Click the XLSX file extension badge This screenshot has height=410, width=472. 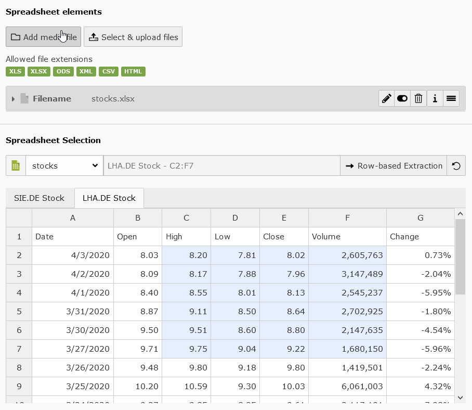pyautogui.click(x=38, y=71)
